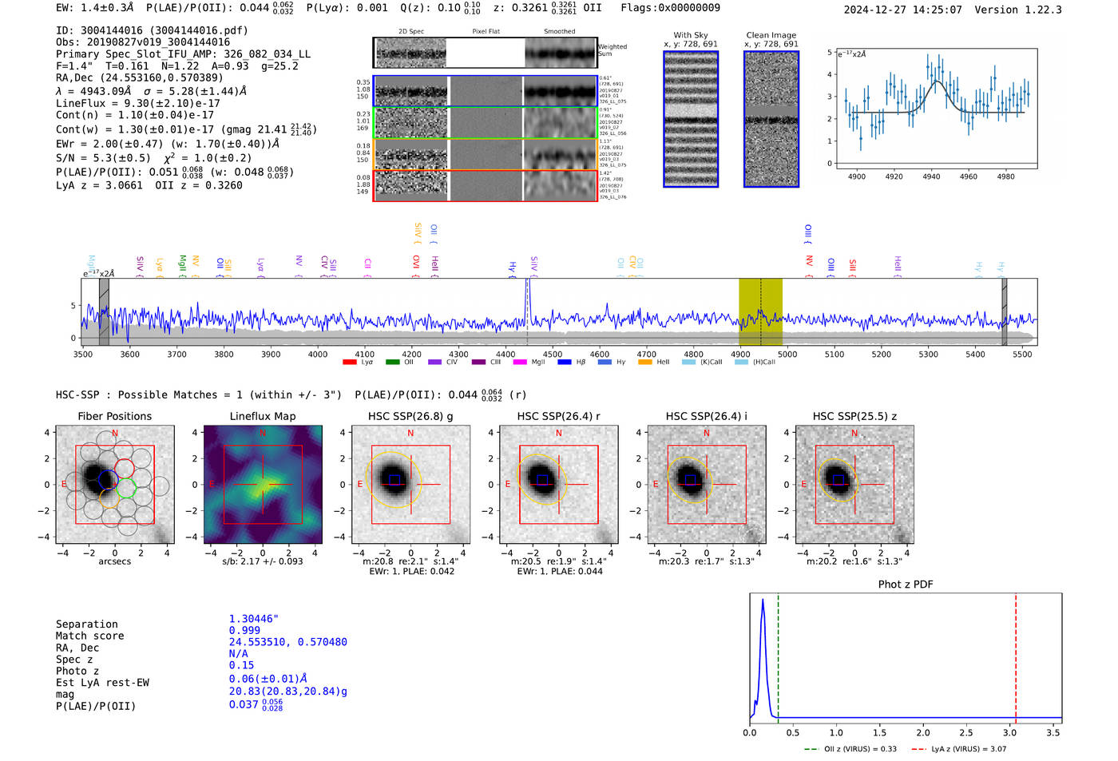Select the red-bordered 2D spectrum fiber row

pyautogui.click(x=485, y=185)
